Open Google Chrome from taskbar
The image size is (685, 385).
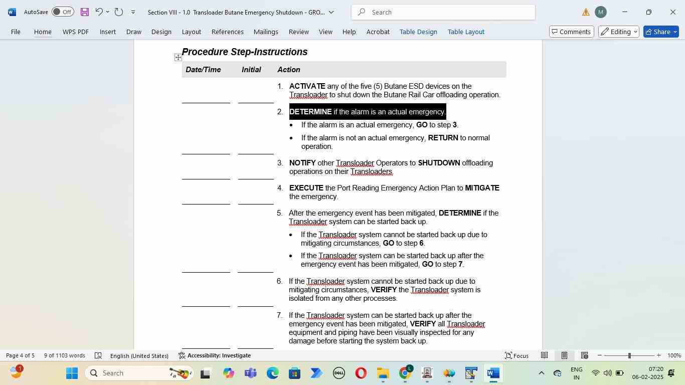pos(405,373)
